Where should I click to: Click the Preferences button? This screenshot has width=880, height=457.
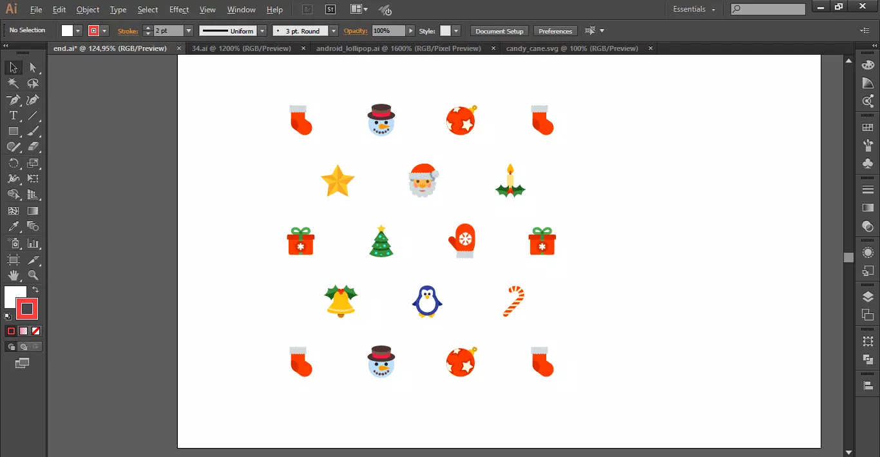(x=555, y=31)
